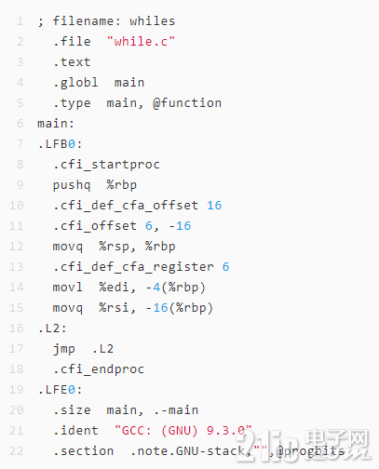Click the .cfi_endproc directive
Viewport: 379px width, 469px height.
click(x=99, y=369)
